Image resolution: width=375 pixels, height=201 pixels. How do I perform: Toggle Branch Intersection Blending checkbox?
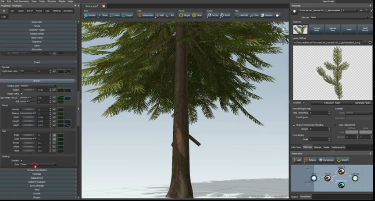tap(294, 125)
